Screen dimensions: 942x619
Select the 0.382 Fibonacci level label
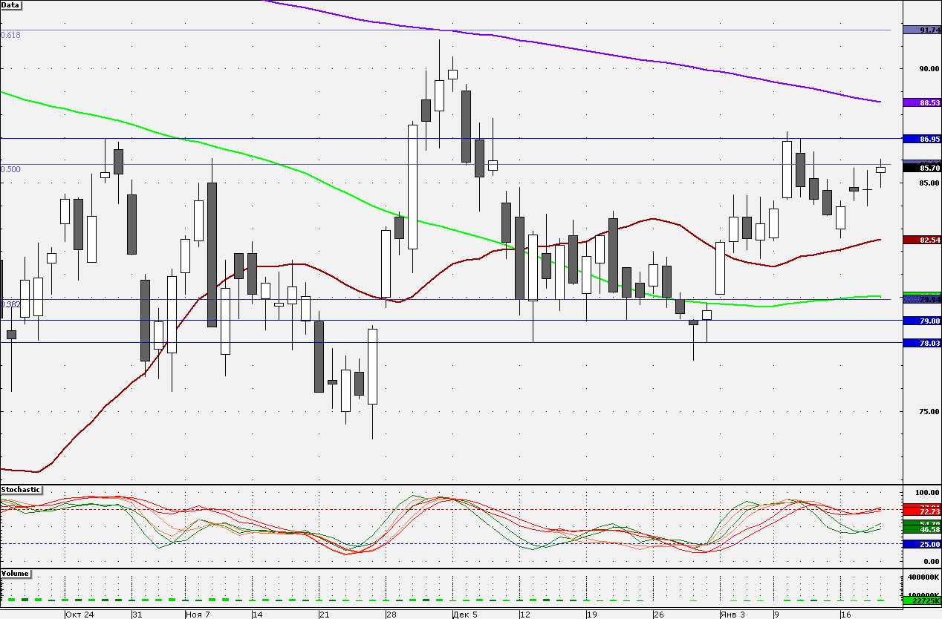(x=11, y=304)
